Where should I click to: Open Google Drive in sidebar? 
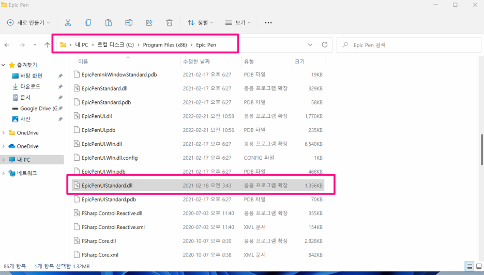click(x=39, y=109)
